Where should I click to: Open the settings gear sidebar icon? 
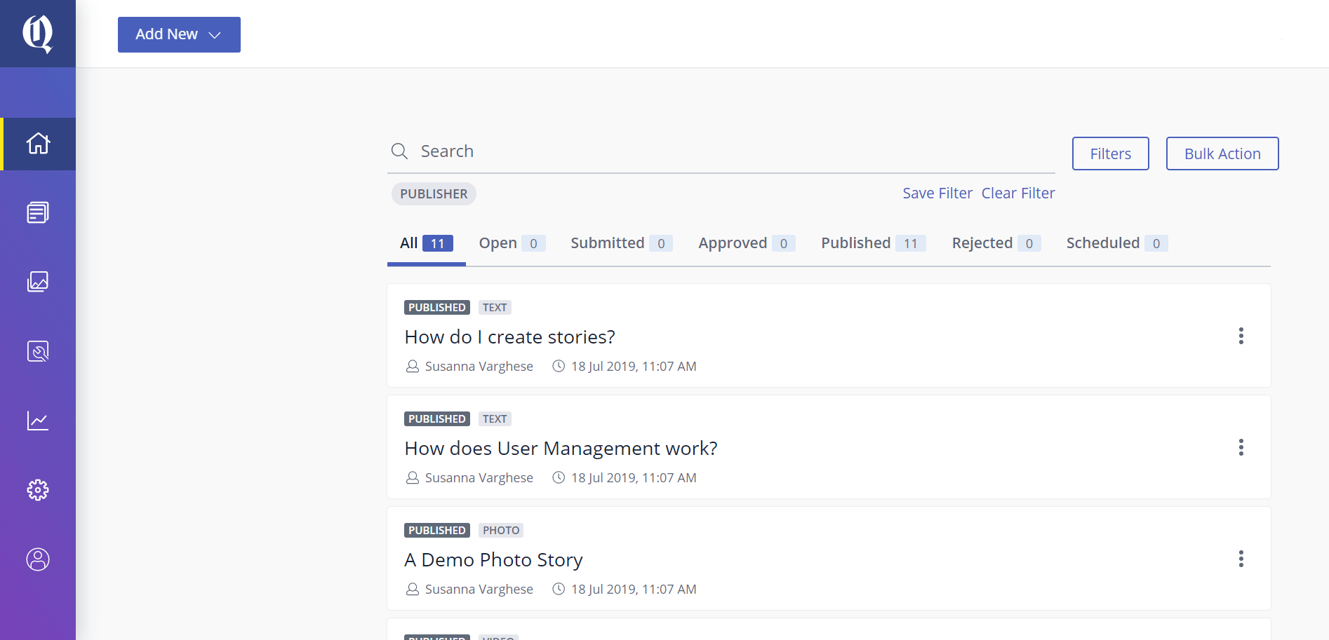point(38,490)
